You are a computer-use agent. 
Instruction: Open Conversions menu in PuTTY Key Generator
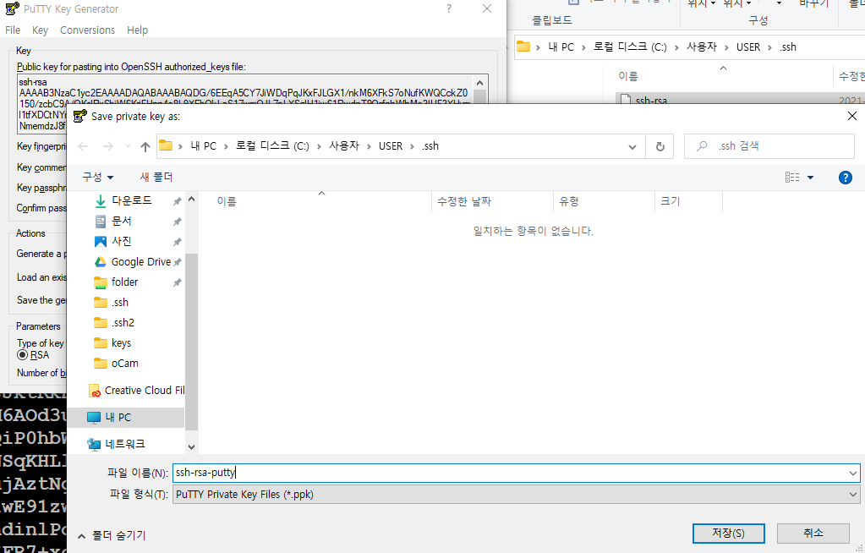click(x=87, y=30)
